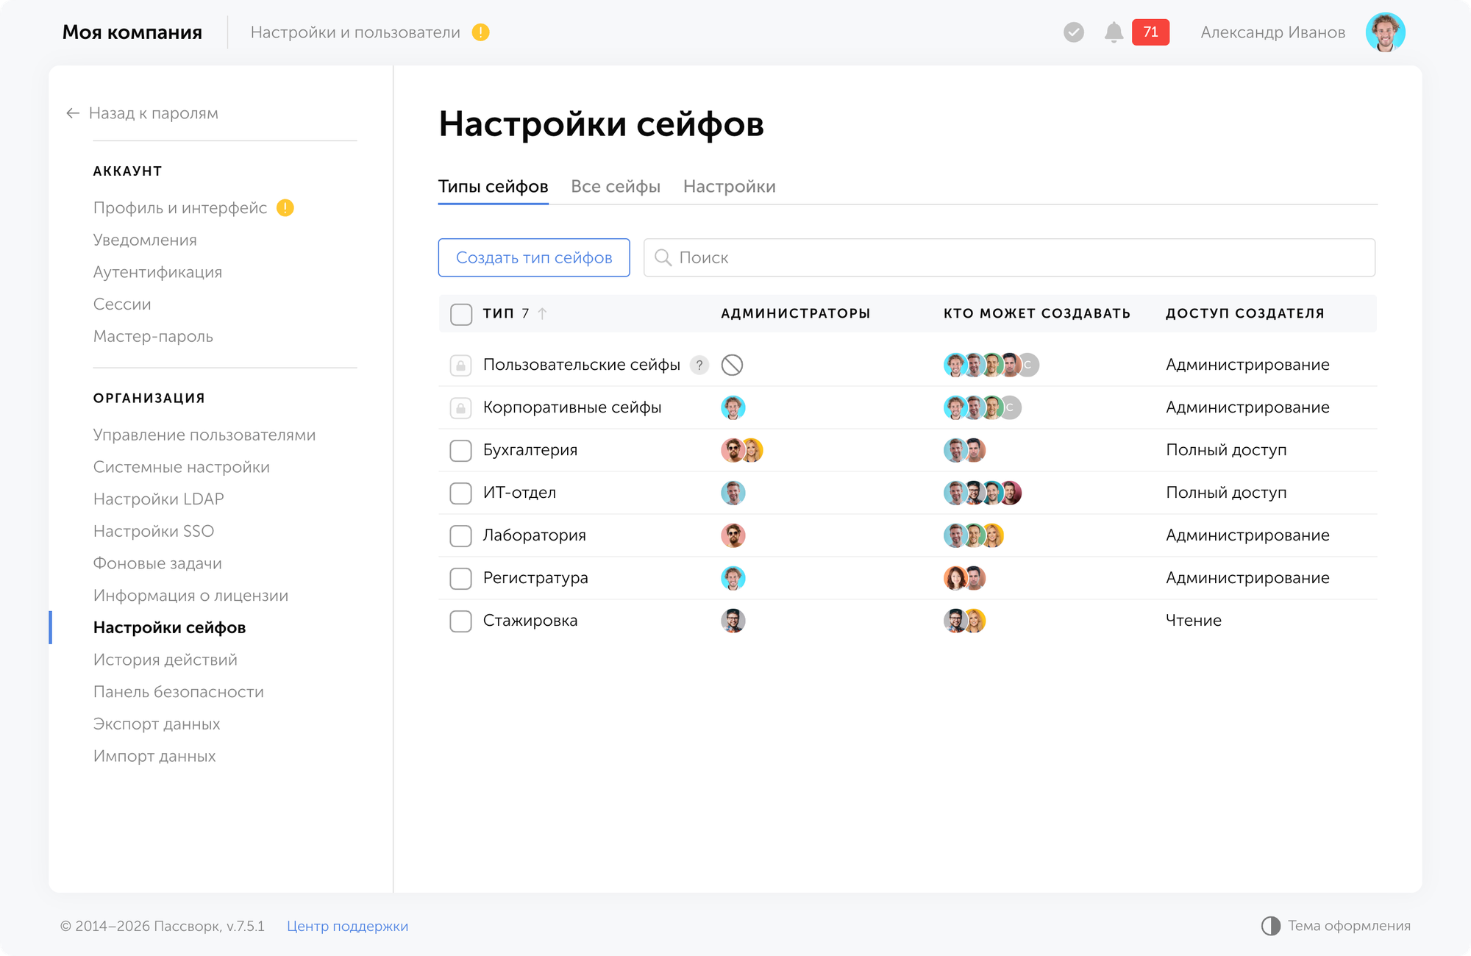Select all rows via the header checkbox
Viewport: 1471px width, 956px height.
pos(460,314)
